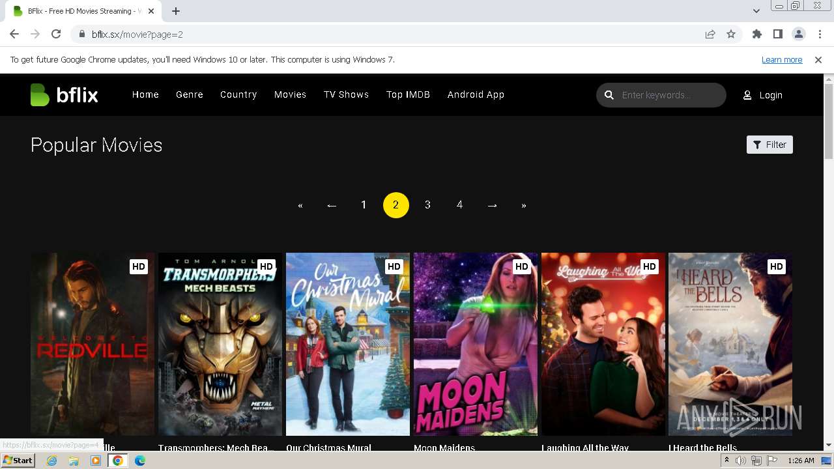Click the bflix logo

[64, 95]
